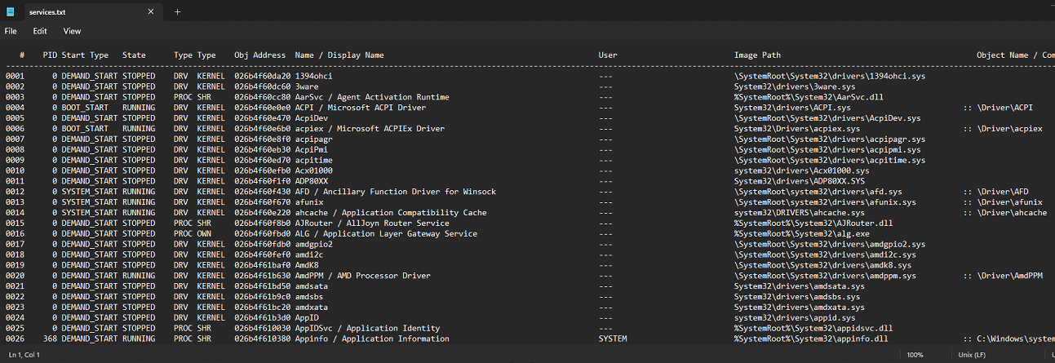
Task: Click the Unix (LF) line ending indicator
Action: pos(969,355)
